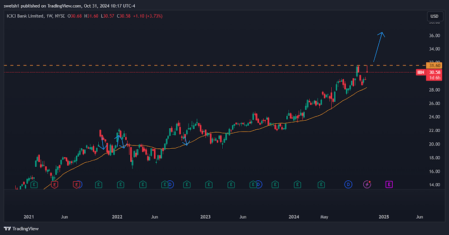Click the purple lightning news event marker
The image size is (449, 235).
point(367,185)
